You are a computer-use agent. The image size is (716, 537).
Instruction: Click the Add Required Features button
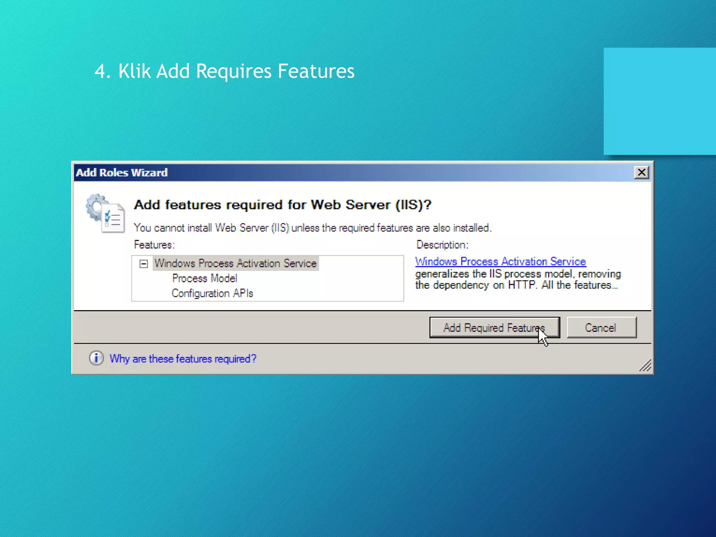pos(494,328)
